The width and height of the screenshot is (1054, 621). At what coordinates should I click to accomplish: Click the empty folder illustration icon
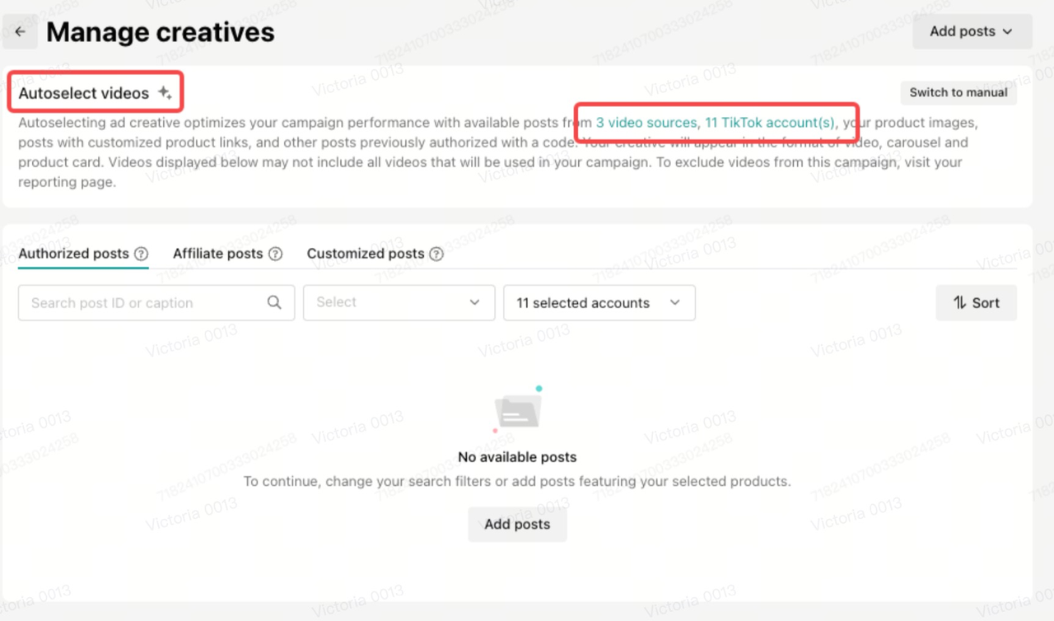click(x=517, y=410)
